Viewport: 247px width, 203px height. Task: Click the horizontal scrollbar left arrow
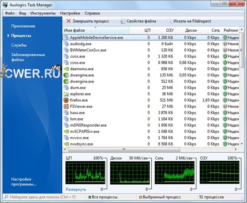(x=65, y=149)
